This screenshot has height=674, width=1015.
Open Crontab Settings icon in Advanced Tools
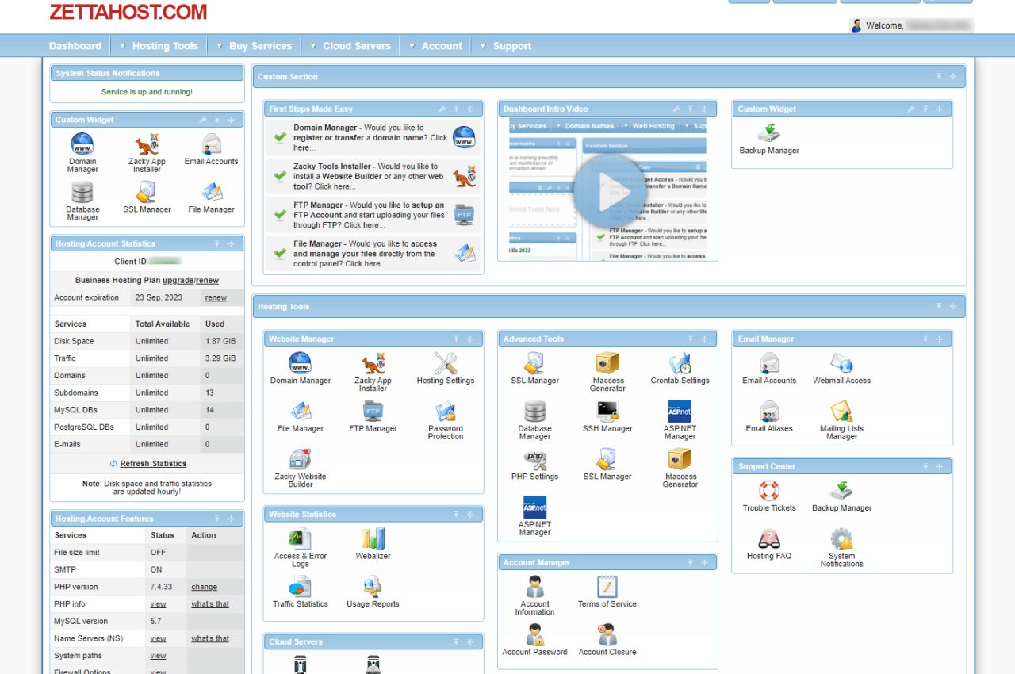pos(680,369)
